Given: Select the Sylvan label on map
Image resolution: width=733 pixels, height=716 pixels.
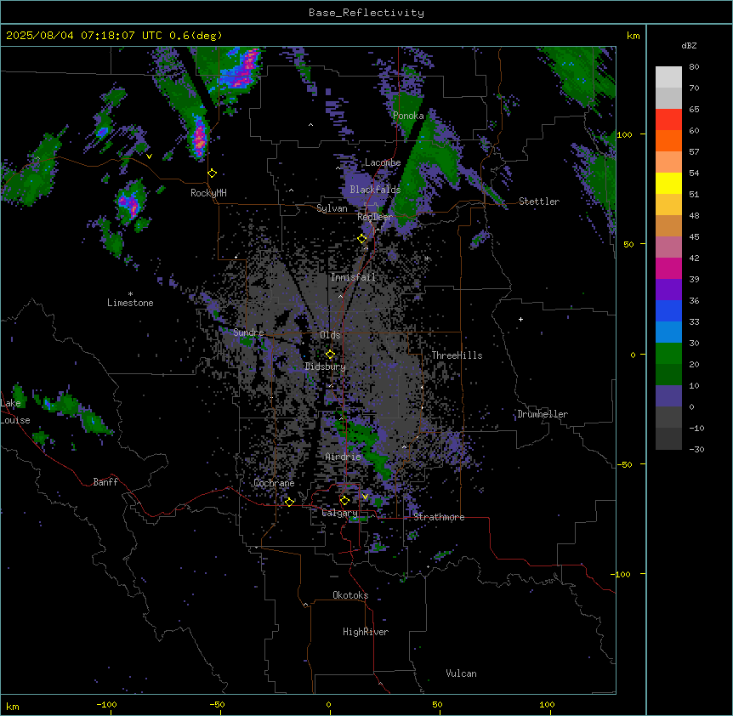Looking at the screenshot, I should [x=332, y=208].
